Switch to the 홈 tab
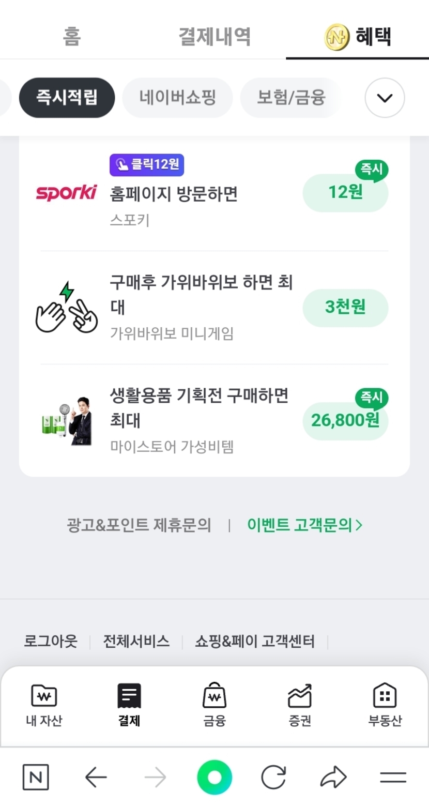This screenshot has height=807, width=429. pos(71,37)
